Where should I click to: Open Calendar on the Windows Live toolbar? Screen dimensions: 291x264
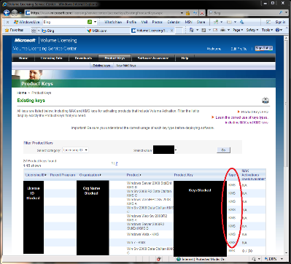pos(174,22)
